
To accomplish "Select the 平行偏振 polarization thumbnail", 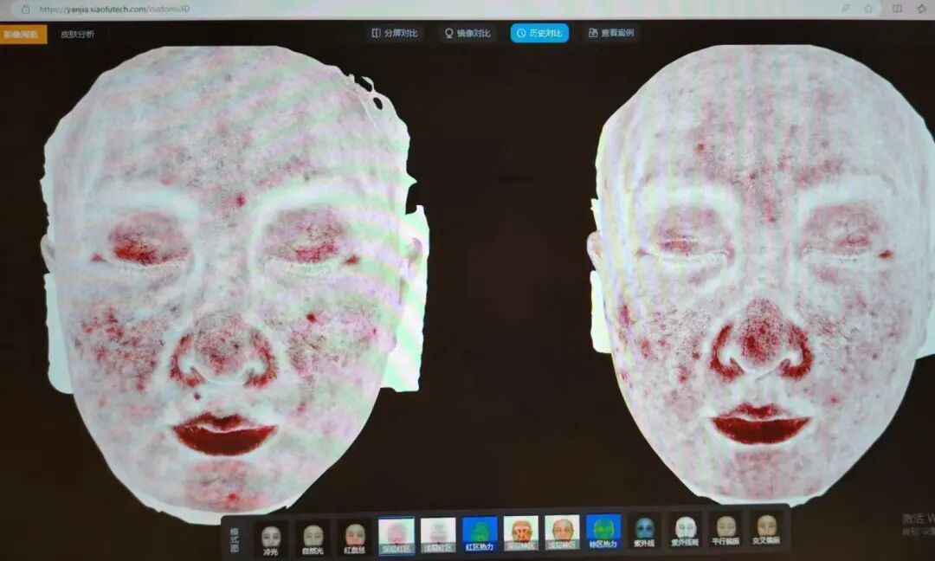I will pyautogui.click(x=725, y=530).
